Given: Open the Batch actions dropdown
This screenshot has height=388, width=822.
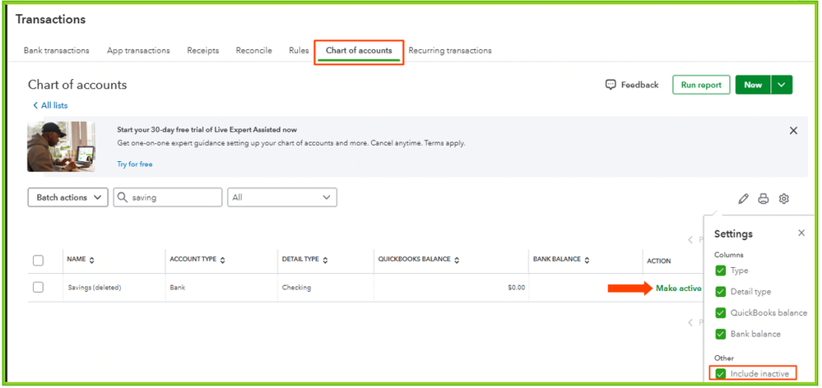Looking at the screenshot, I should (67, 197).
